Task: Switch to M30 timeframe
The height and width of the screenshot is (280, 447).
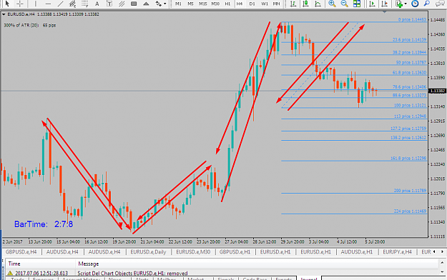Action: pos(215,4)
